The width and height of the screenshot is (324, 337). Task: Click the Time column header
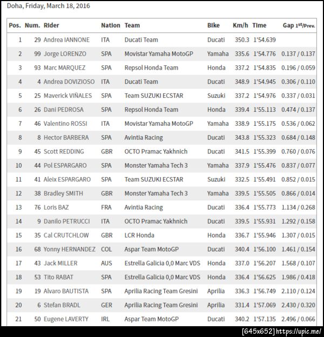(259, 25)
